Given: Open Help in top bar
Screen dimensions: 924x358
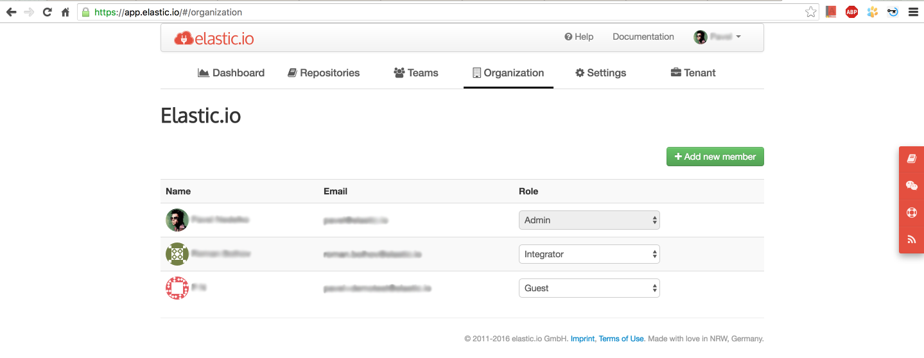Looking at the screenshot, I should pos(579,37).
